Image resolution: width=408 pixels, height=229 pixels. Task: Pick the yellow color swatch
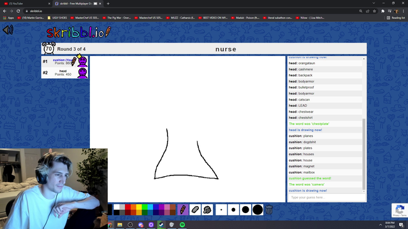click(139, 207)
